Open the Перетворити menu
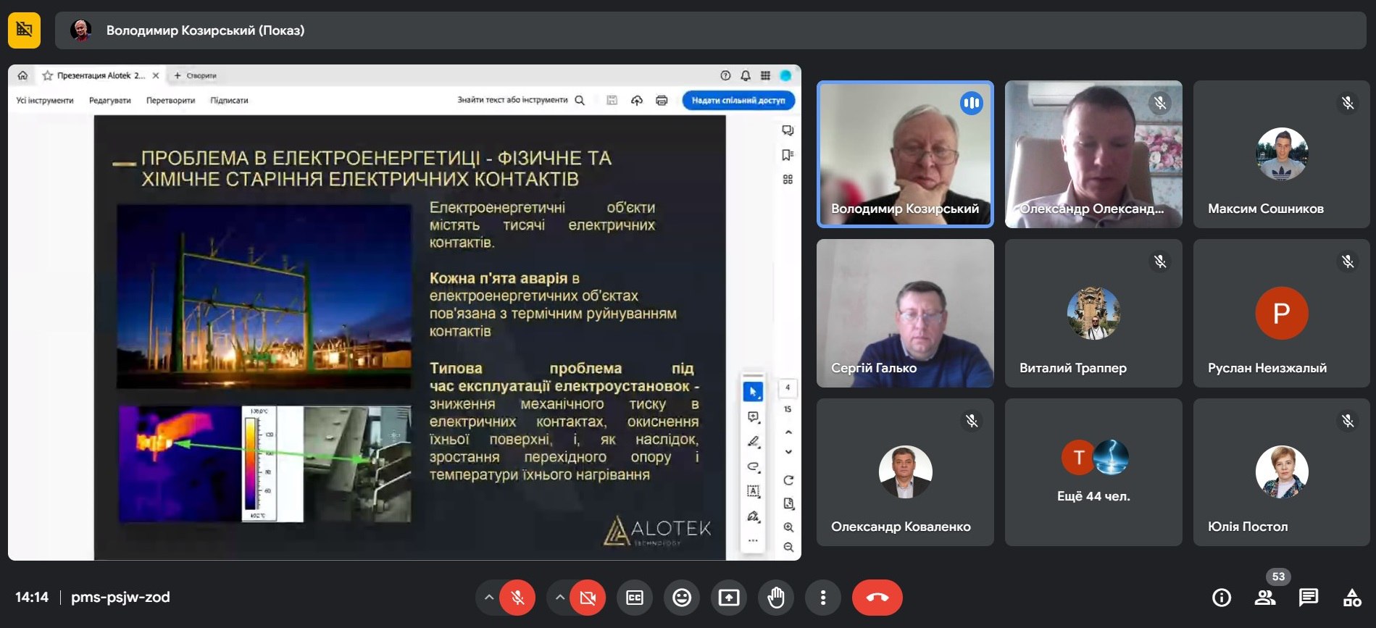This screenshot has width=1376, height=628. click(x=171, y=101)
